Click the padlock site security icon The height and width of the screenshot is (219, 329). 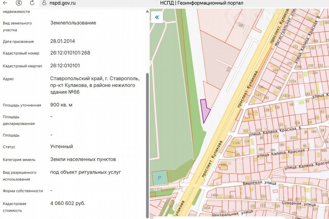tap(44, 3)
